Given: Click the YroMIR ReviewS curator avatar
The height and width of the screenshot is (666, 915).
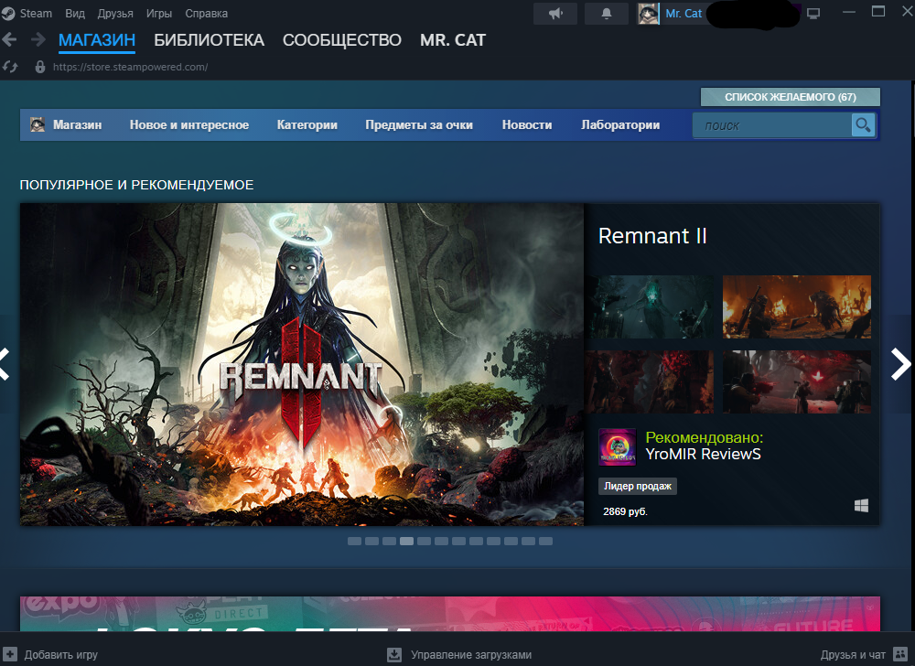Looking at the screenshot, I should tap(617, 446).
